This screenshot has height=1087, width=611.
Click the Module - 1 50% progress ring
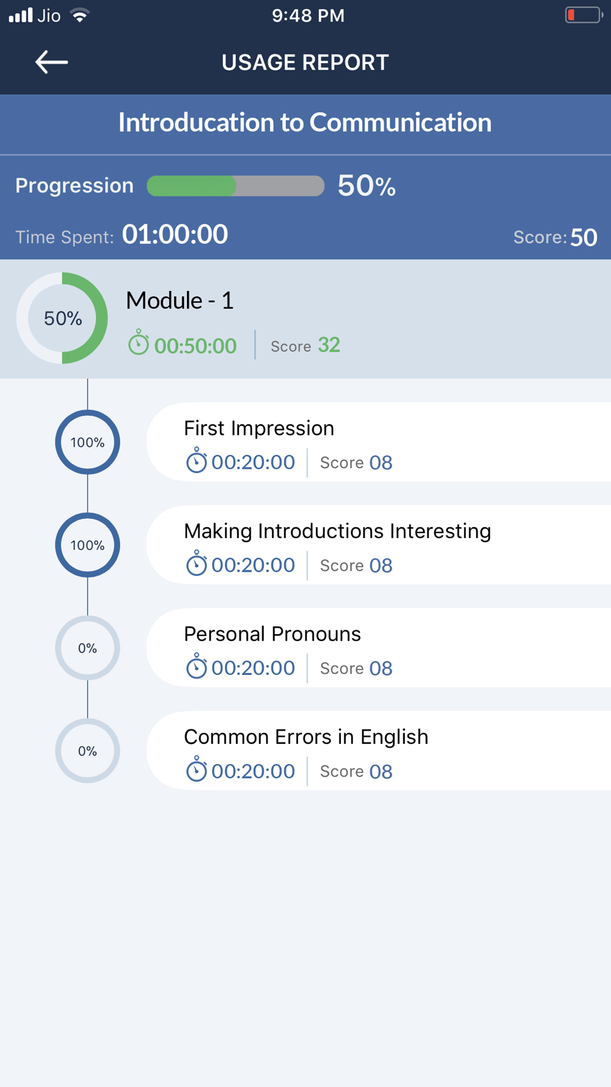(62, 318)
